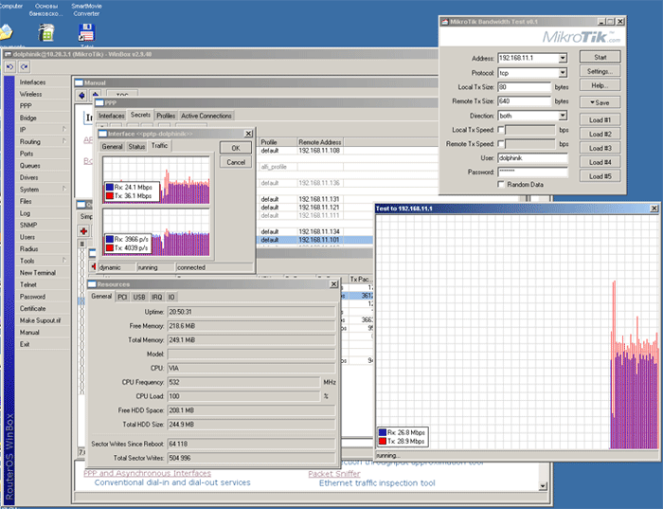Viewport: 663px width, 509px height.
Task: Click the red plus add icon
Action: 83,231
